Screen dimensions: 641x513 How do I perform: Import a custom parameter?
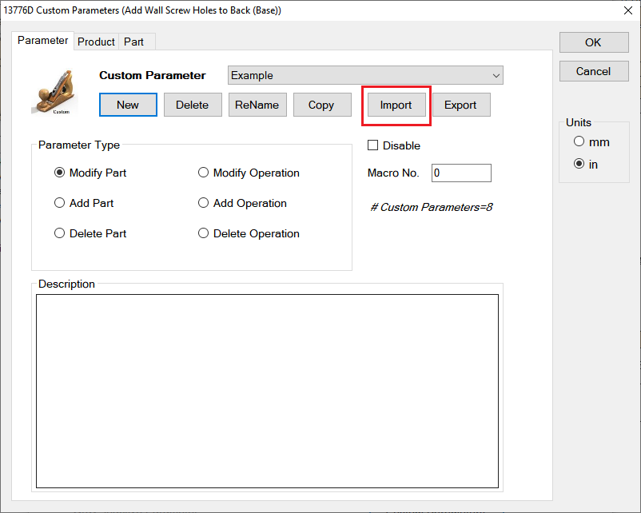pos(396,105)
